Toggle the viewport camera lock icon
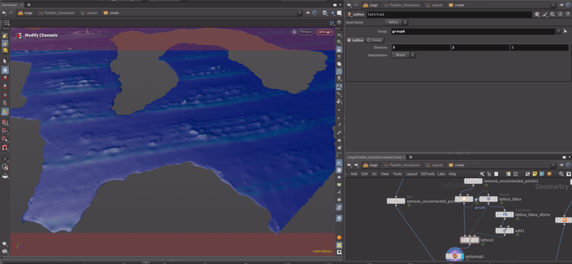The width and height of the screenshot is (572, 264). pos(294,32)
